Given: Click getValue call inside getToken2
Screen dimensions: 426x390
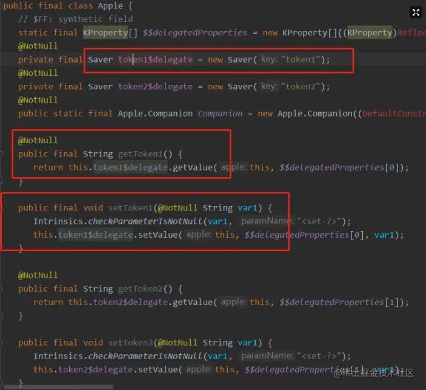Looking at the screenshot, I should [192, 302].
